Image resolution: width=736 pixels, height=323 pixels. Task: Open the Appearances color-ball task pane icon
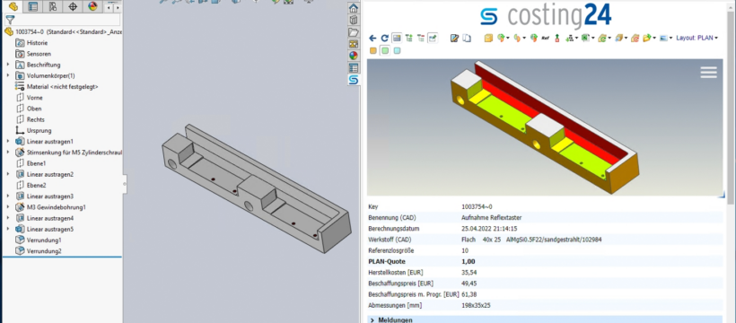(x=354, y=56)
